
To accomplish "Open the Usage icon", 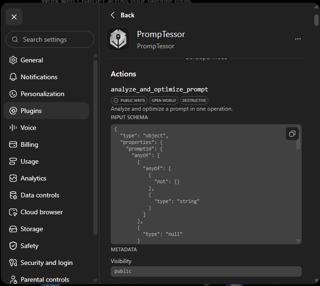I will (13, 161).
